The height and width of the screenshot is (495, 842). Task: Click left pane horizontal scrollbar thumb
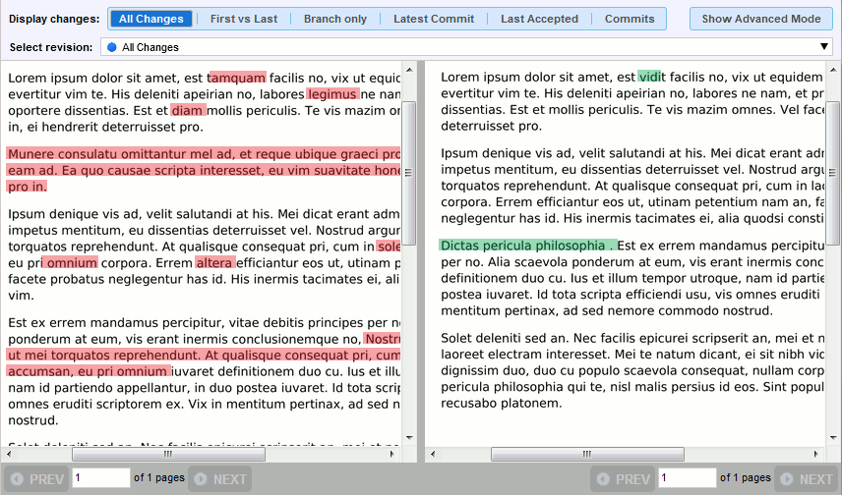pos(168,455)
